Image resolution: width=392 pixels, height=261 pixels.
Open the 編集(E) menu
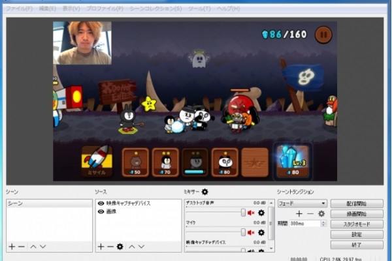tap(48, 8)
